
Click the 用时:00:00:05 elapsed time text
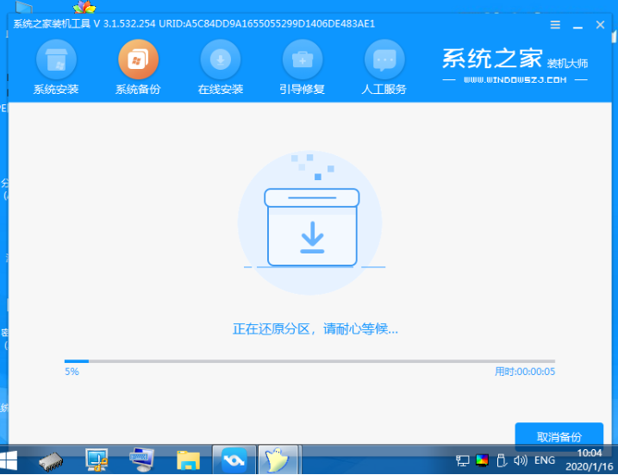point(525,372)
